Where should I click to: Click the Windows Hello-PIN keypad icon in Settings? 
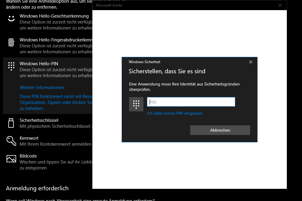11,66
